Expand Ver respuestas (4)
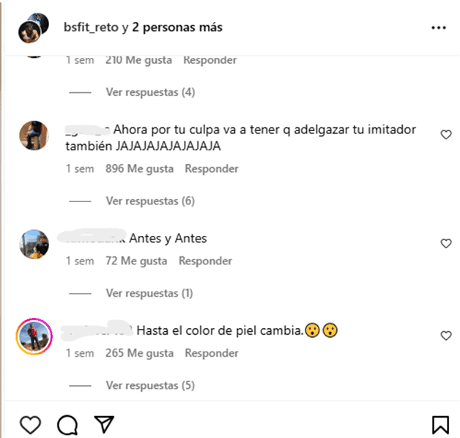Screen dimensions: 460x438 pos(150,92)
